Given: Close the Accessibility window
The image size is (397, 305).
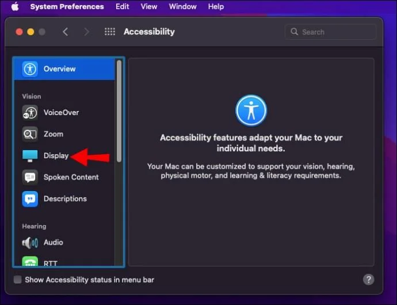Looking at the screenshot, I should coord(19,32).
